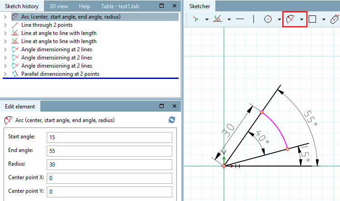Expand the Parallel dimensioning at 2 points row
The width and height of the screenshot is (340, 201).
point(5,74)
